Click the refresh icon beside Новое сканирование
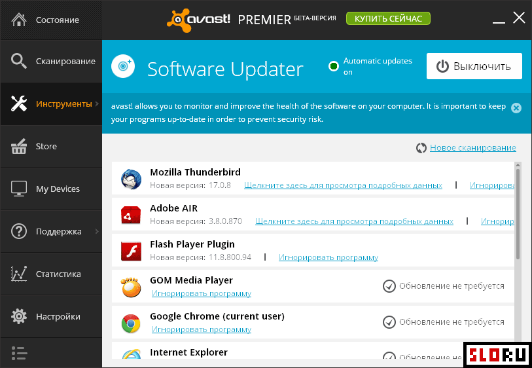The height and width of the screenshot is (368, 532). click(421, 148)
